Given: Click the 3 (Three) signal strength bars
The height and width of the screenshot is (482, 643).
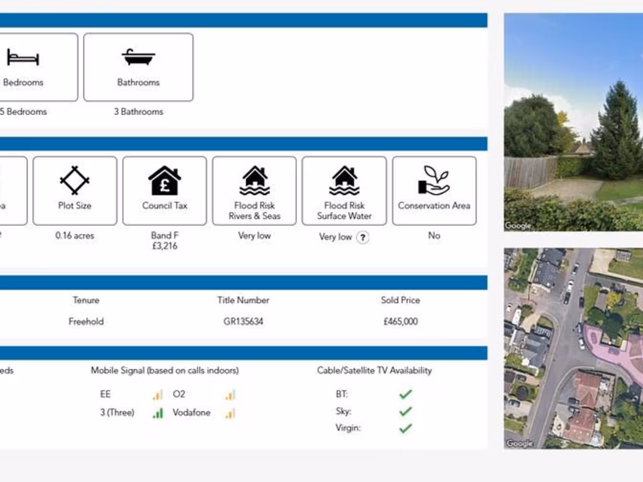Looking at the screenshot, I should [158, 413].
